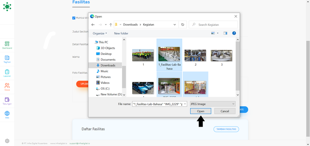Image resolution: width=310 pixels, height=146 pixels.
Task: Click New folder in dialog toolbar
Action: (x=121, y=33)
